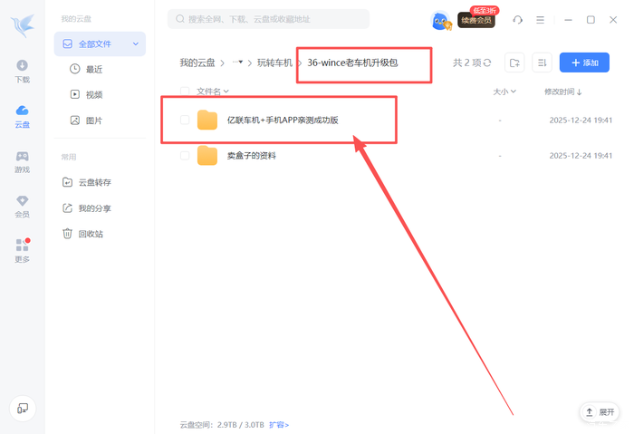The height and width of the screenshot is (434, 634).
Task: Click the search magnifier icon
Action: (180, 19)
